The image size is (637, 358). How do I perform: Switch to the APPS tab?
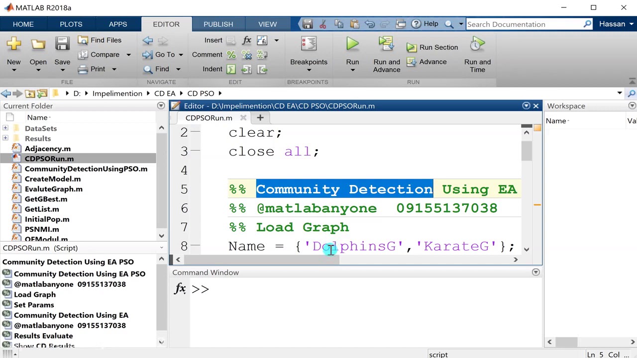pyautogui.click(x=118, y=24)
